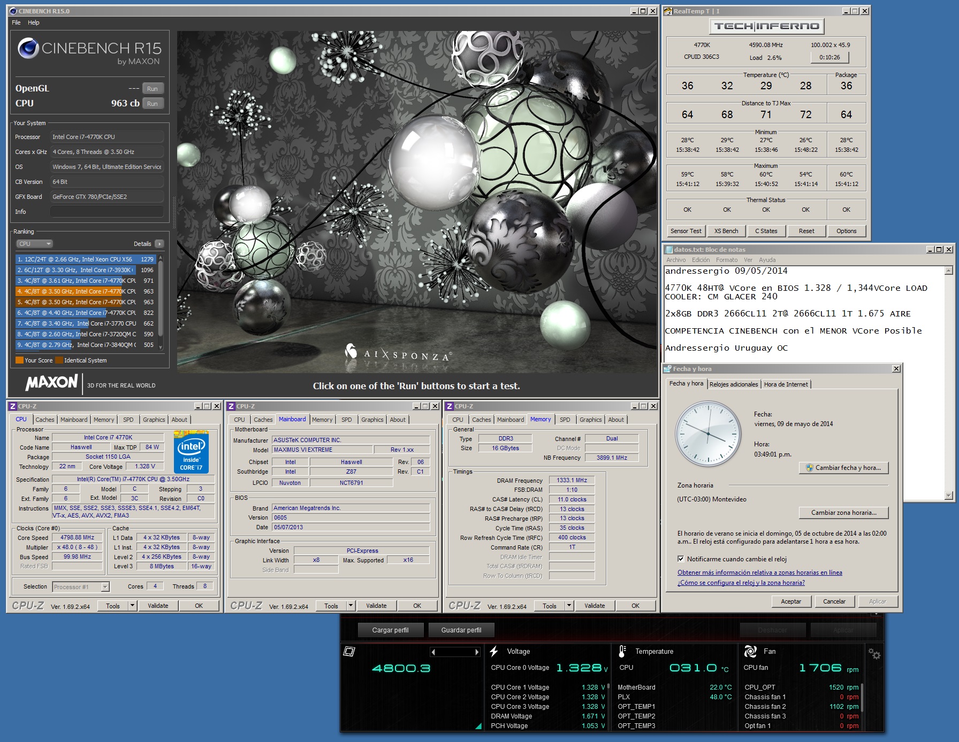959x742 pixels.
Task: Open link Cómo se configura el reloj
Action: [x=741, y=583]
